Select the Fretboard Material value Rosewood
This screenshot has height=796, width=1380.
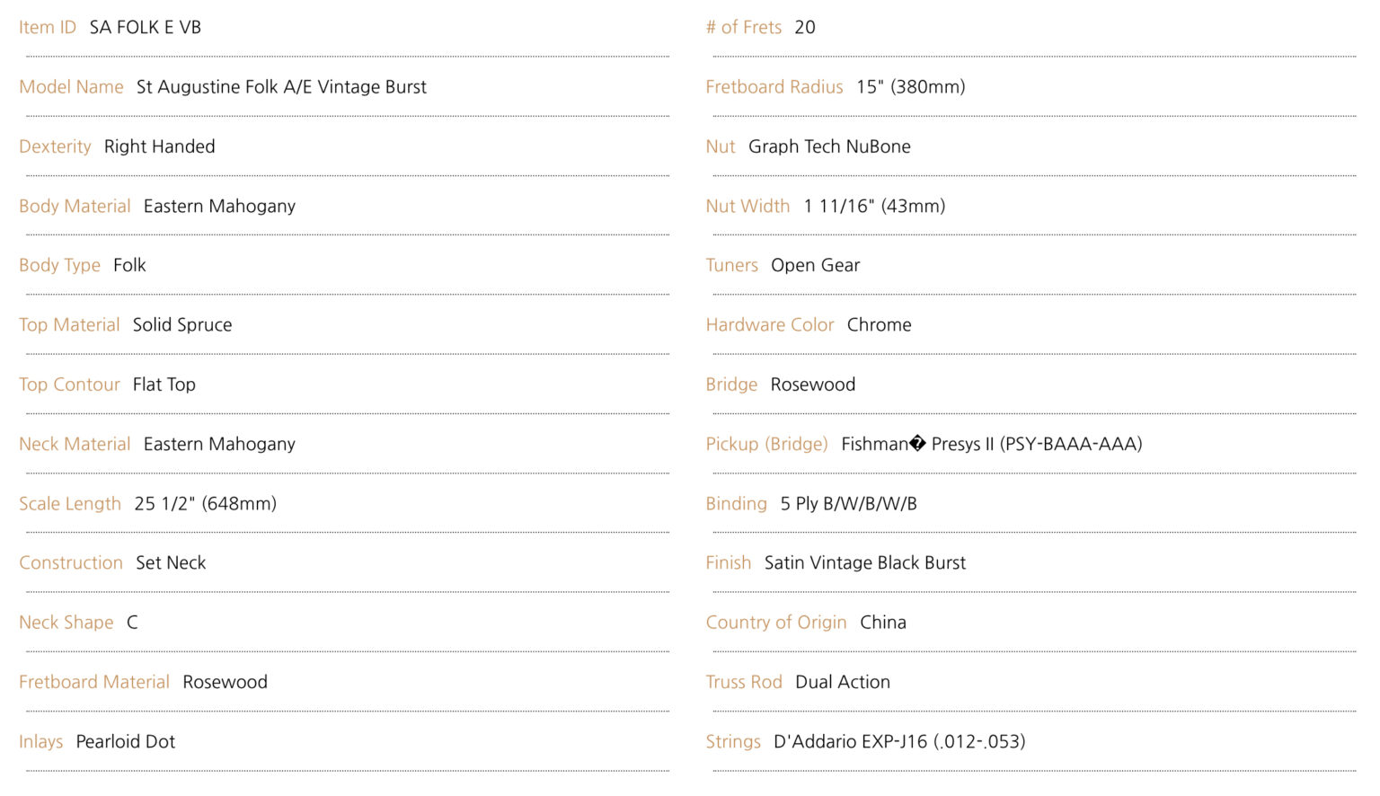pyautogui.click(x=225, y=682)
